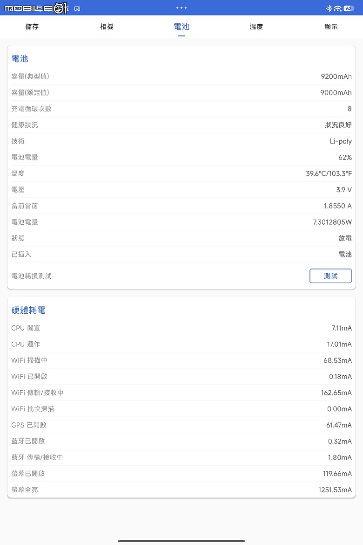Viewport: 363px width, 545px height.
Task: Tap the 技術 row label
Action: pyautogui.click(x=18, y=141)
